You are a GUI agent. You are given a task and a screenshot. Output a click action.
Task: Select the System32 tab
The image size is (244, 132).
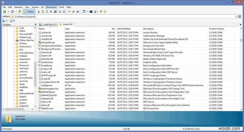[66, 24]
